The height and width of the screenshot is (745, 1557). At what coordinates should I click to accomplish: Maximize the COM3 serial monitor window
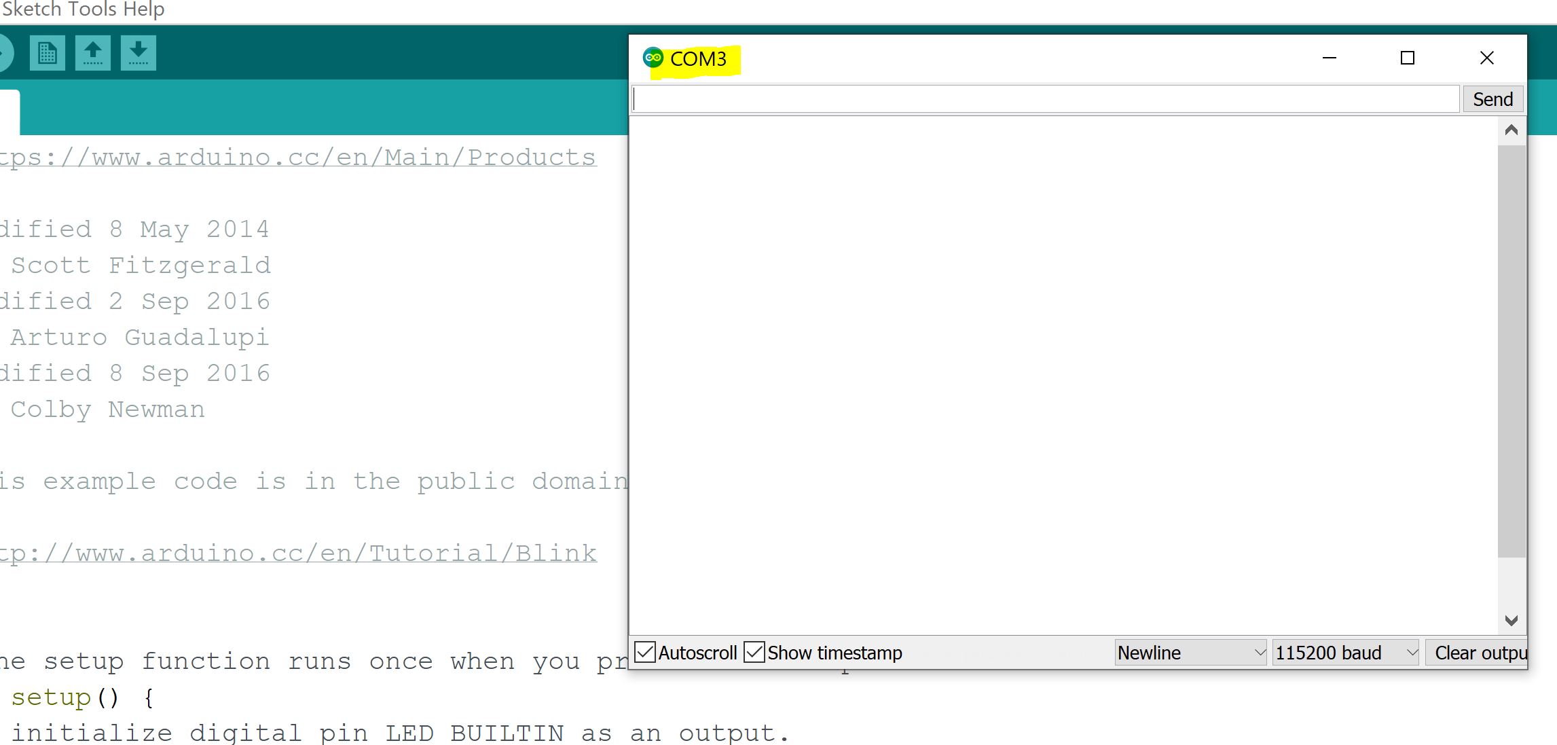(1408, 58)
